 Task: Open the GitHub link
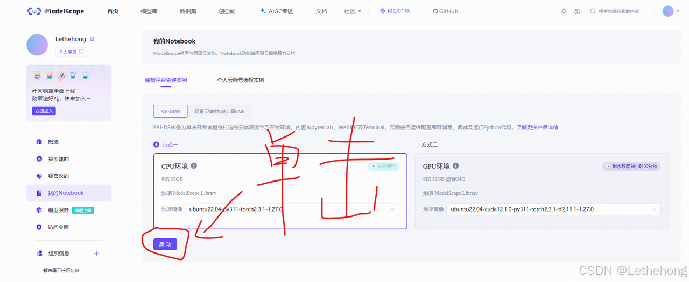tap(445, 11)
